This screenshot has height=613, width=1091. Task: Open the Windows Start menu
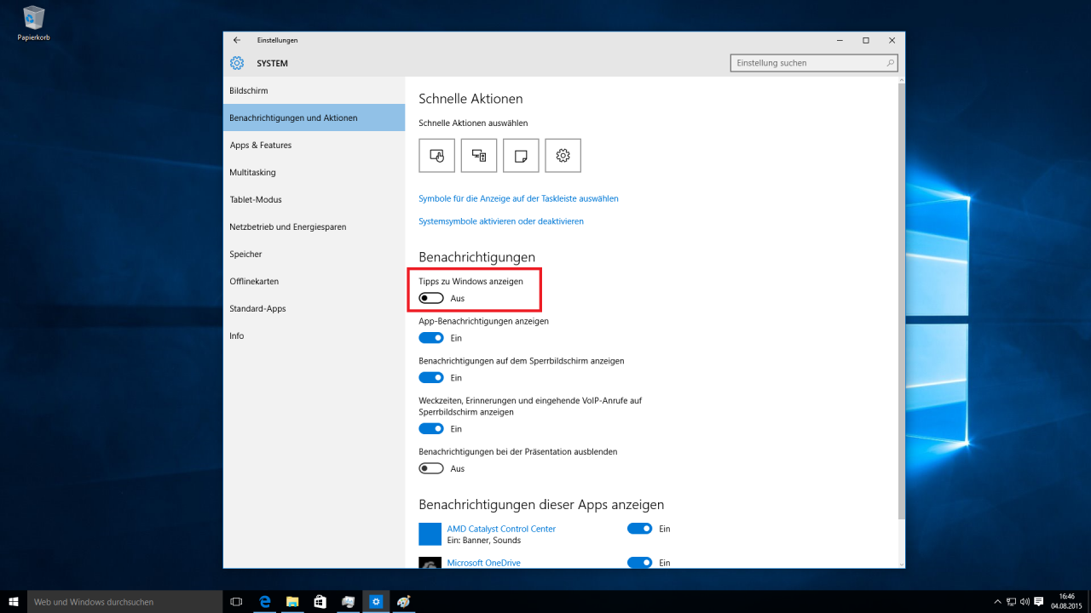click(14, 602)
